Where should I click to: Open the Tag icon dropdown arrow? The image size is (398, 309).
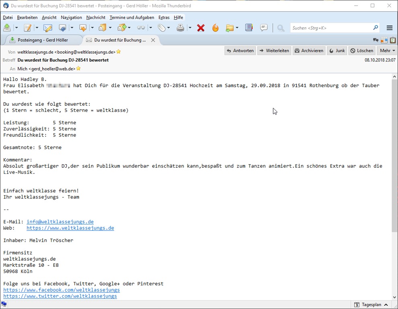(169, 28)
